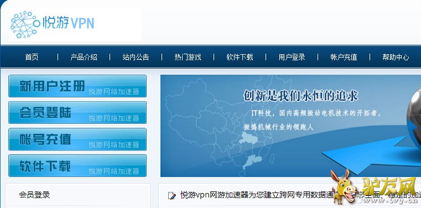This screenshot has width=421, height=208.
Task: Open 首页 in the navigation bar
Action: (32, 57)
